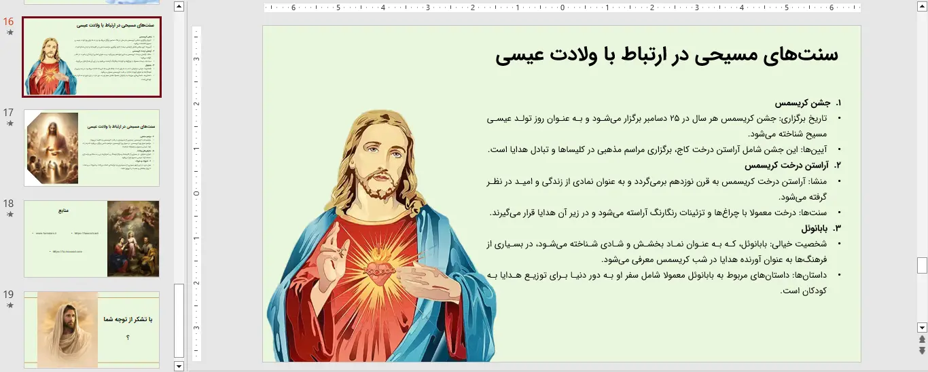928x372 pixels.
Task: Click the bullet starting with منشا
Action: point(664,189)
